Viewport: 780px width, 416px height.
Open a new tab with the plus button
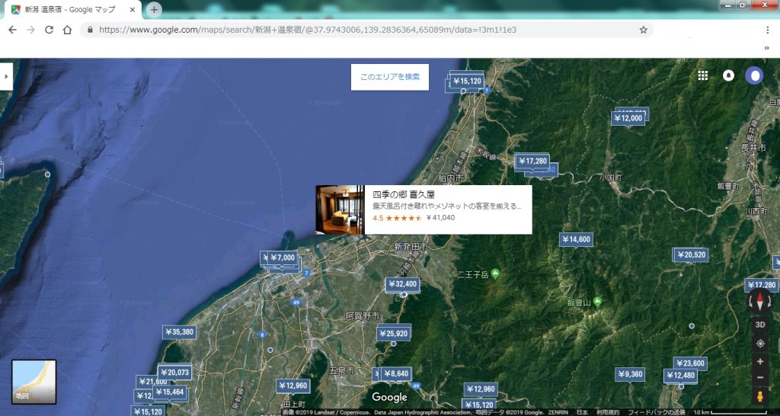pos(154,9)
